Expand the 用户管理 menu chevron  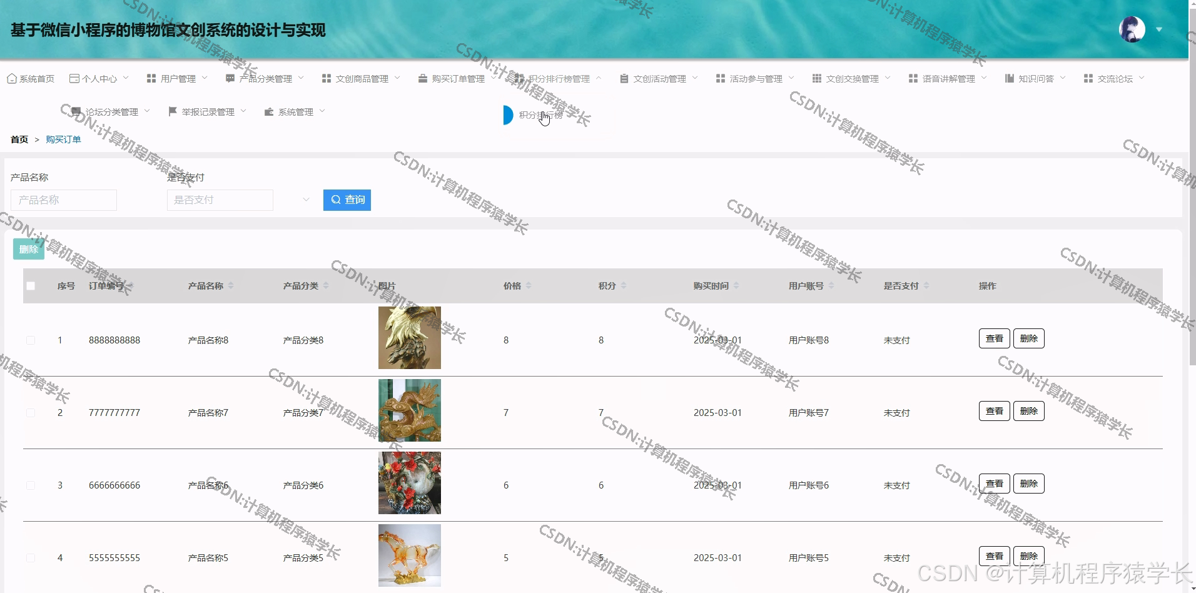(205, 78)
